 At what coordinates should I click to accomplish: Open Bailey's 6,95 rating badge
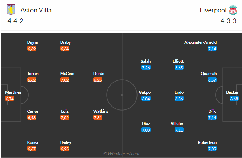[65, 149]
